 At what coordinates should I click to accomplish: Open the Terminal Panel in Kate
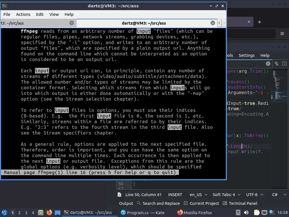[240, 203]
